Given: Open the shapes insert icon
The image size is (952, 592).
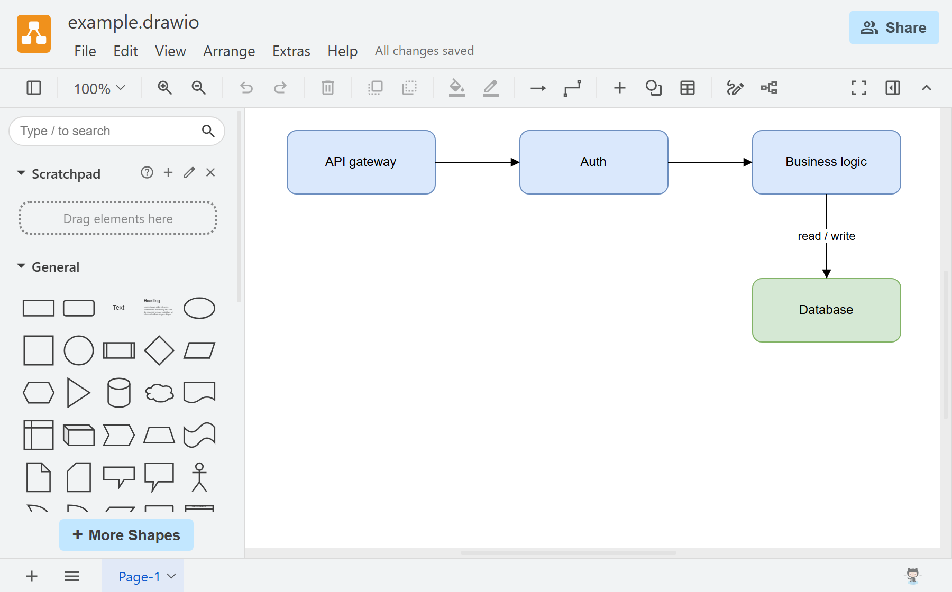Looking at the screenshot, I should pyautogui.click(x=654, y=88).
